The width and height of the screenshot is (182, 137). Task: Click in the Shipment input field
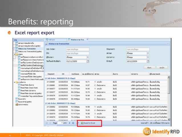137,49
